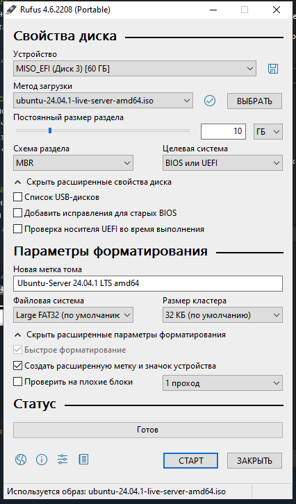Open the MBR partition scheme dropdown
Image resolution: width=296 pixels, height=504 pixels.
click(x=74, y=163)
